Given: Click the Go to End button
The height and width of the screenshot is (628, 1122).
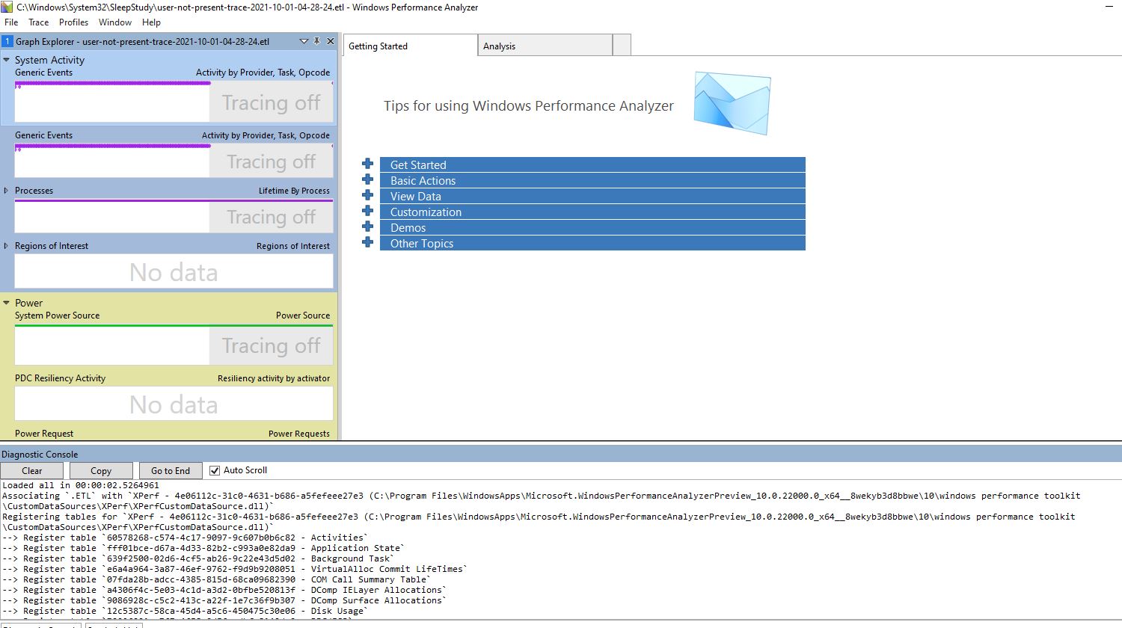Looking at the screenshot, I should (x=171, y=470).
